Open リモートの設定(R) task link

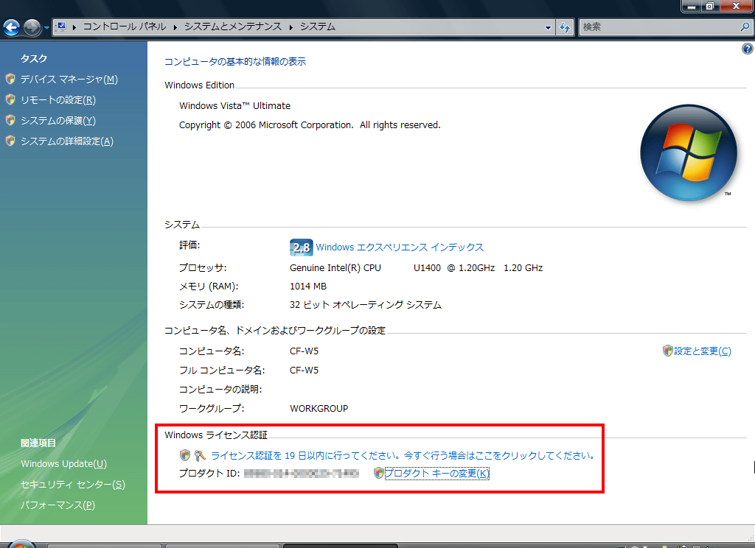tap(58, 100)
